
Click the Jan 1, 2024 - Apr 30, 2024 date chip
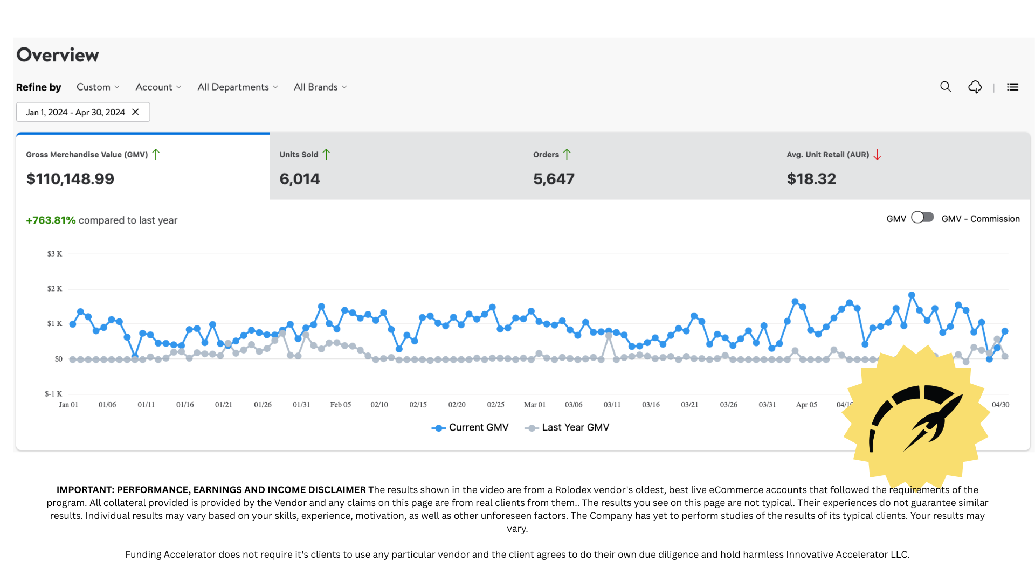click(75, 112)
